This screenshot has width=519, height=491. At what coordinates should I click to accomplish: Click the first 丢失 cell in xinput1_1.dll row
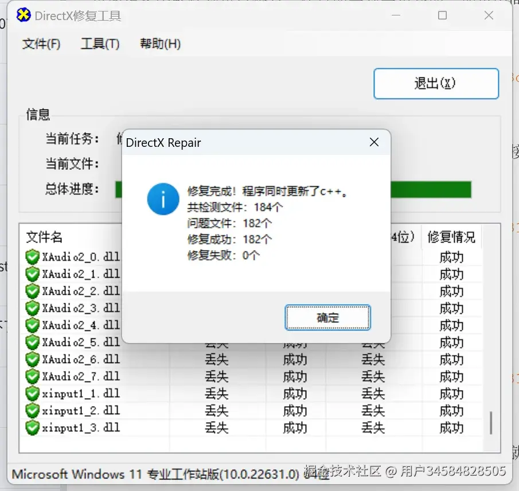(217, 393)
